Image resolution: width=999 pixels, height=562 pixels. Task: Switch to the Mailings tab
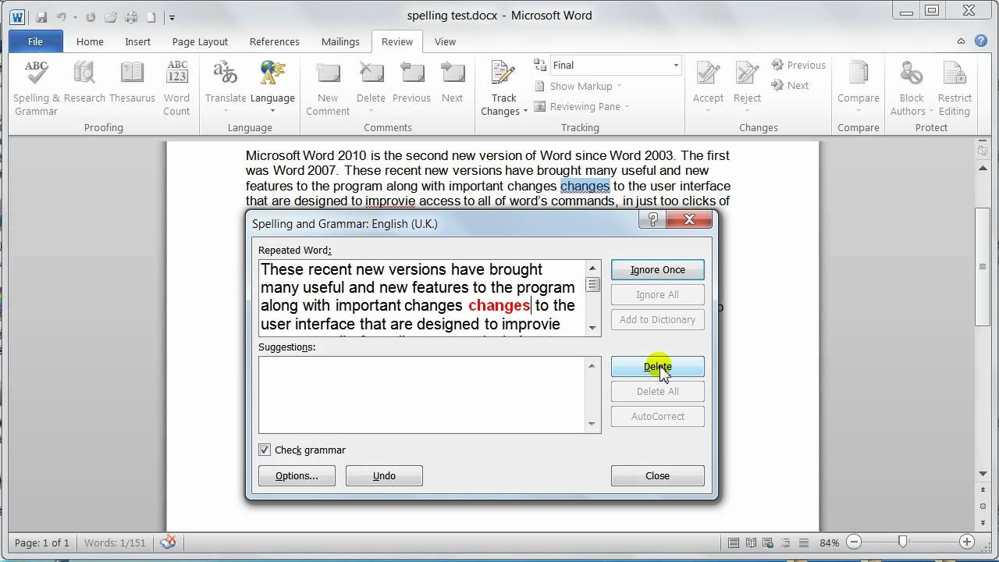tap(340, 42)
